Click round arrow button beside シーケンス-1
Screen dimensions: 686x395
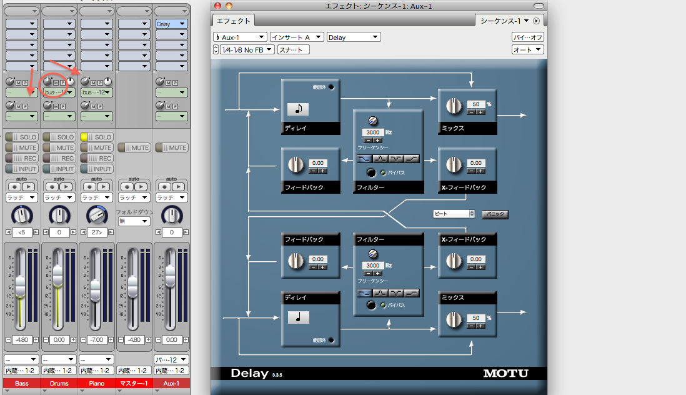click(x=537, y=21)
